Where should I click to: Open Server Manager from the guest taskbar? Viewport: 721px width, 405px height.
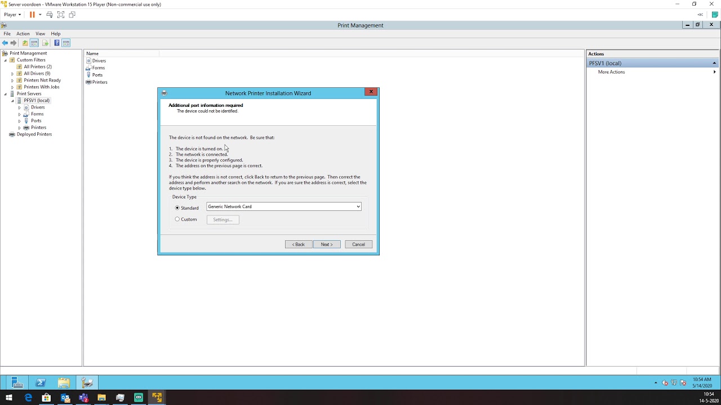click(x=17, y=383)
